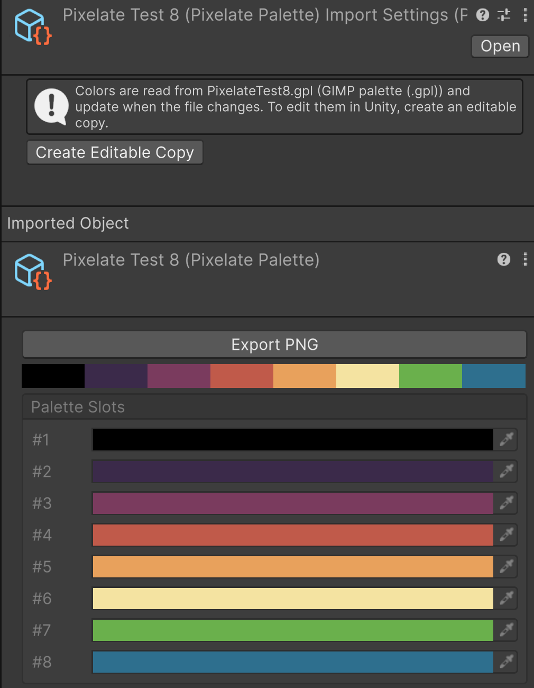
Task: Click the #2 slot label
Action: [42, 472]
